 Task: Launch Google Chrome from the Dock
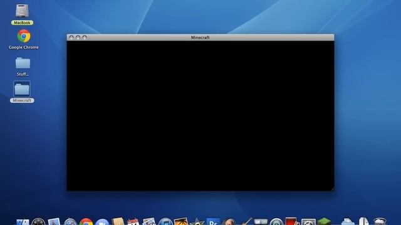pos(86,222)
